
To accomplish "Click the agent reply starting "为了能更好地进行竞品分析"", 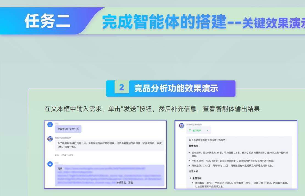I will [x=110, y=145].
